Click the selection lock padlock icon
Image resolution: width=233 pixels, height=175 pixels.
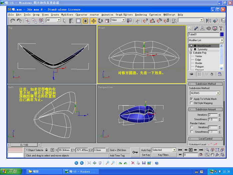[47, 150]
